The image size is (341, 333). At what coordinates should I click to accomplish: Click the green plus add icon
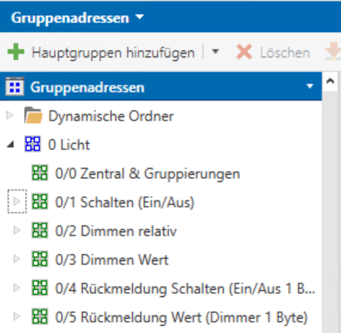tap(16, 52)
